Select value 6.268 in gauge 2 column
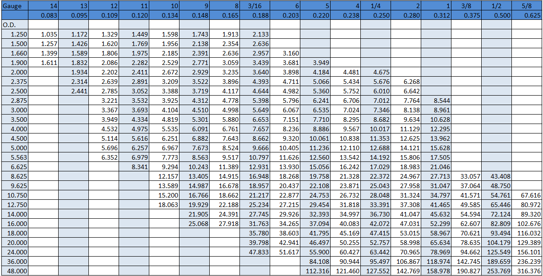Viewport: 543px width, 276px height. point(405,82)
